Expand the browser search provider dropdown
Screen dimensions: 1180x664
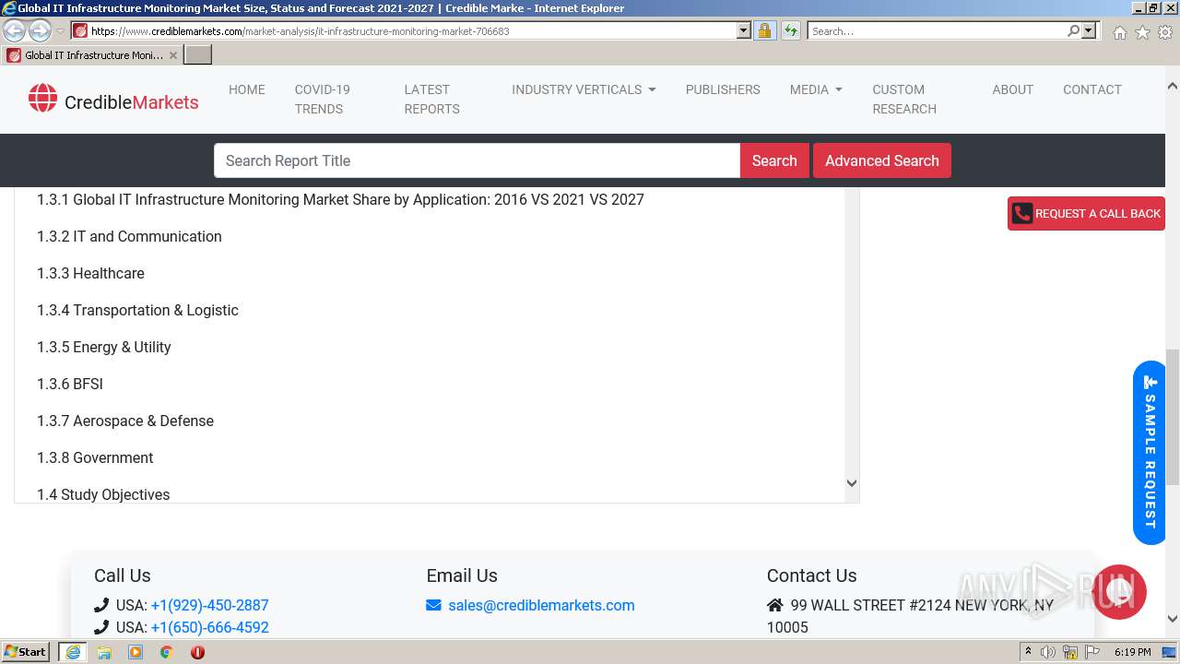pos(1090,31)
